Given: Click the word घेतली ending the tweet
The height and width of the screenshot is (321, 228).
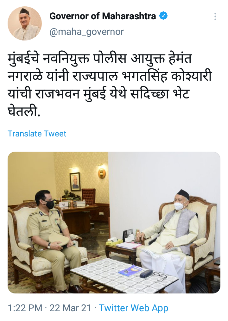Looking at the screenshot, I should click(24, 112).
